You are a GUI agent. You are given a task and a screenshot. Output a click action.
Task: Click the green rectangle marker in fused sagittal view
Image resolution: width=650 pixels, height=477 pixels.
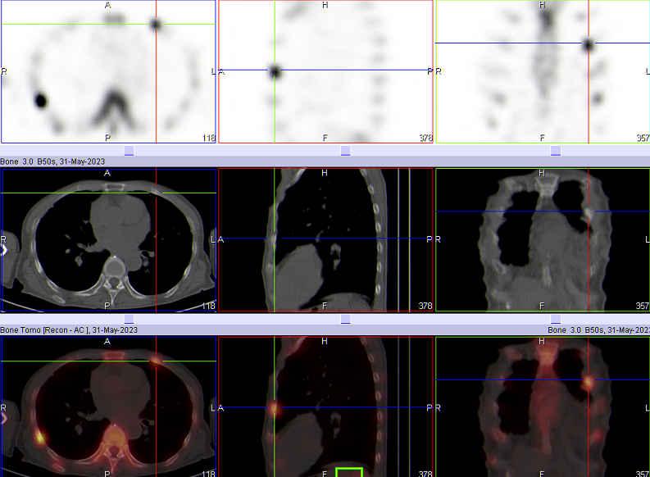pos(349,472)
